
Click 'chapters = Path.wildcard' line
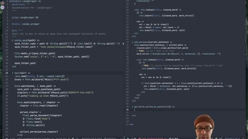point(55,93)
